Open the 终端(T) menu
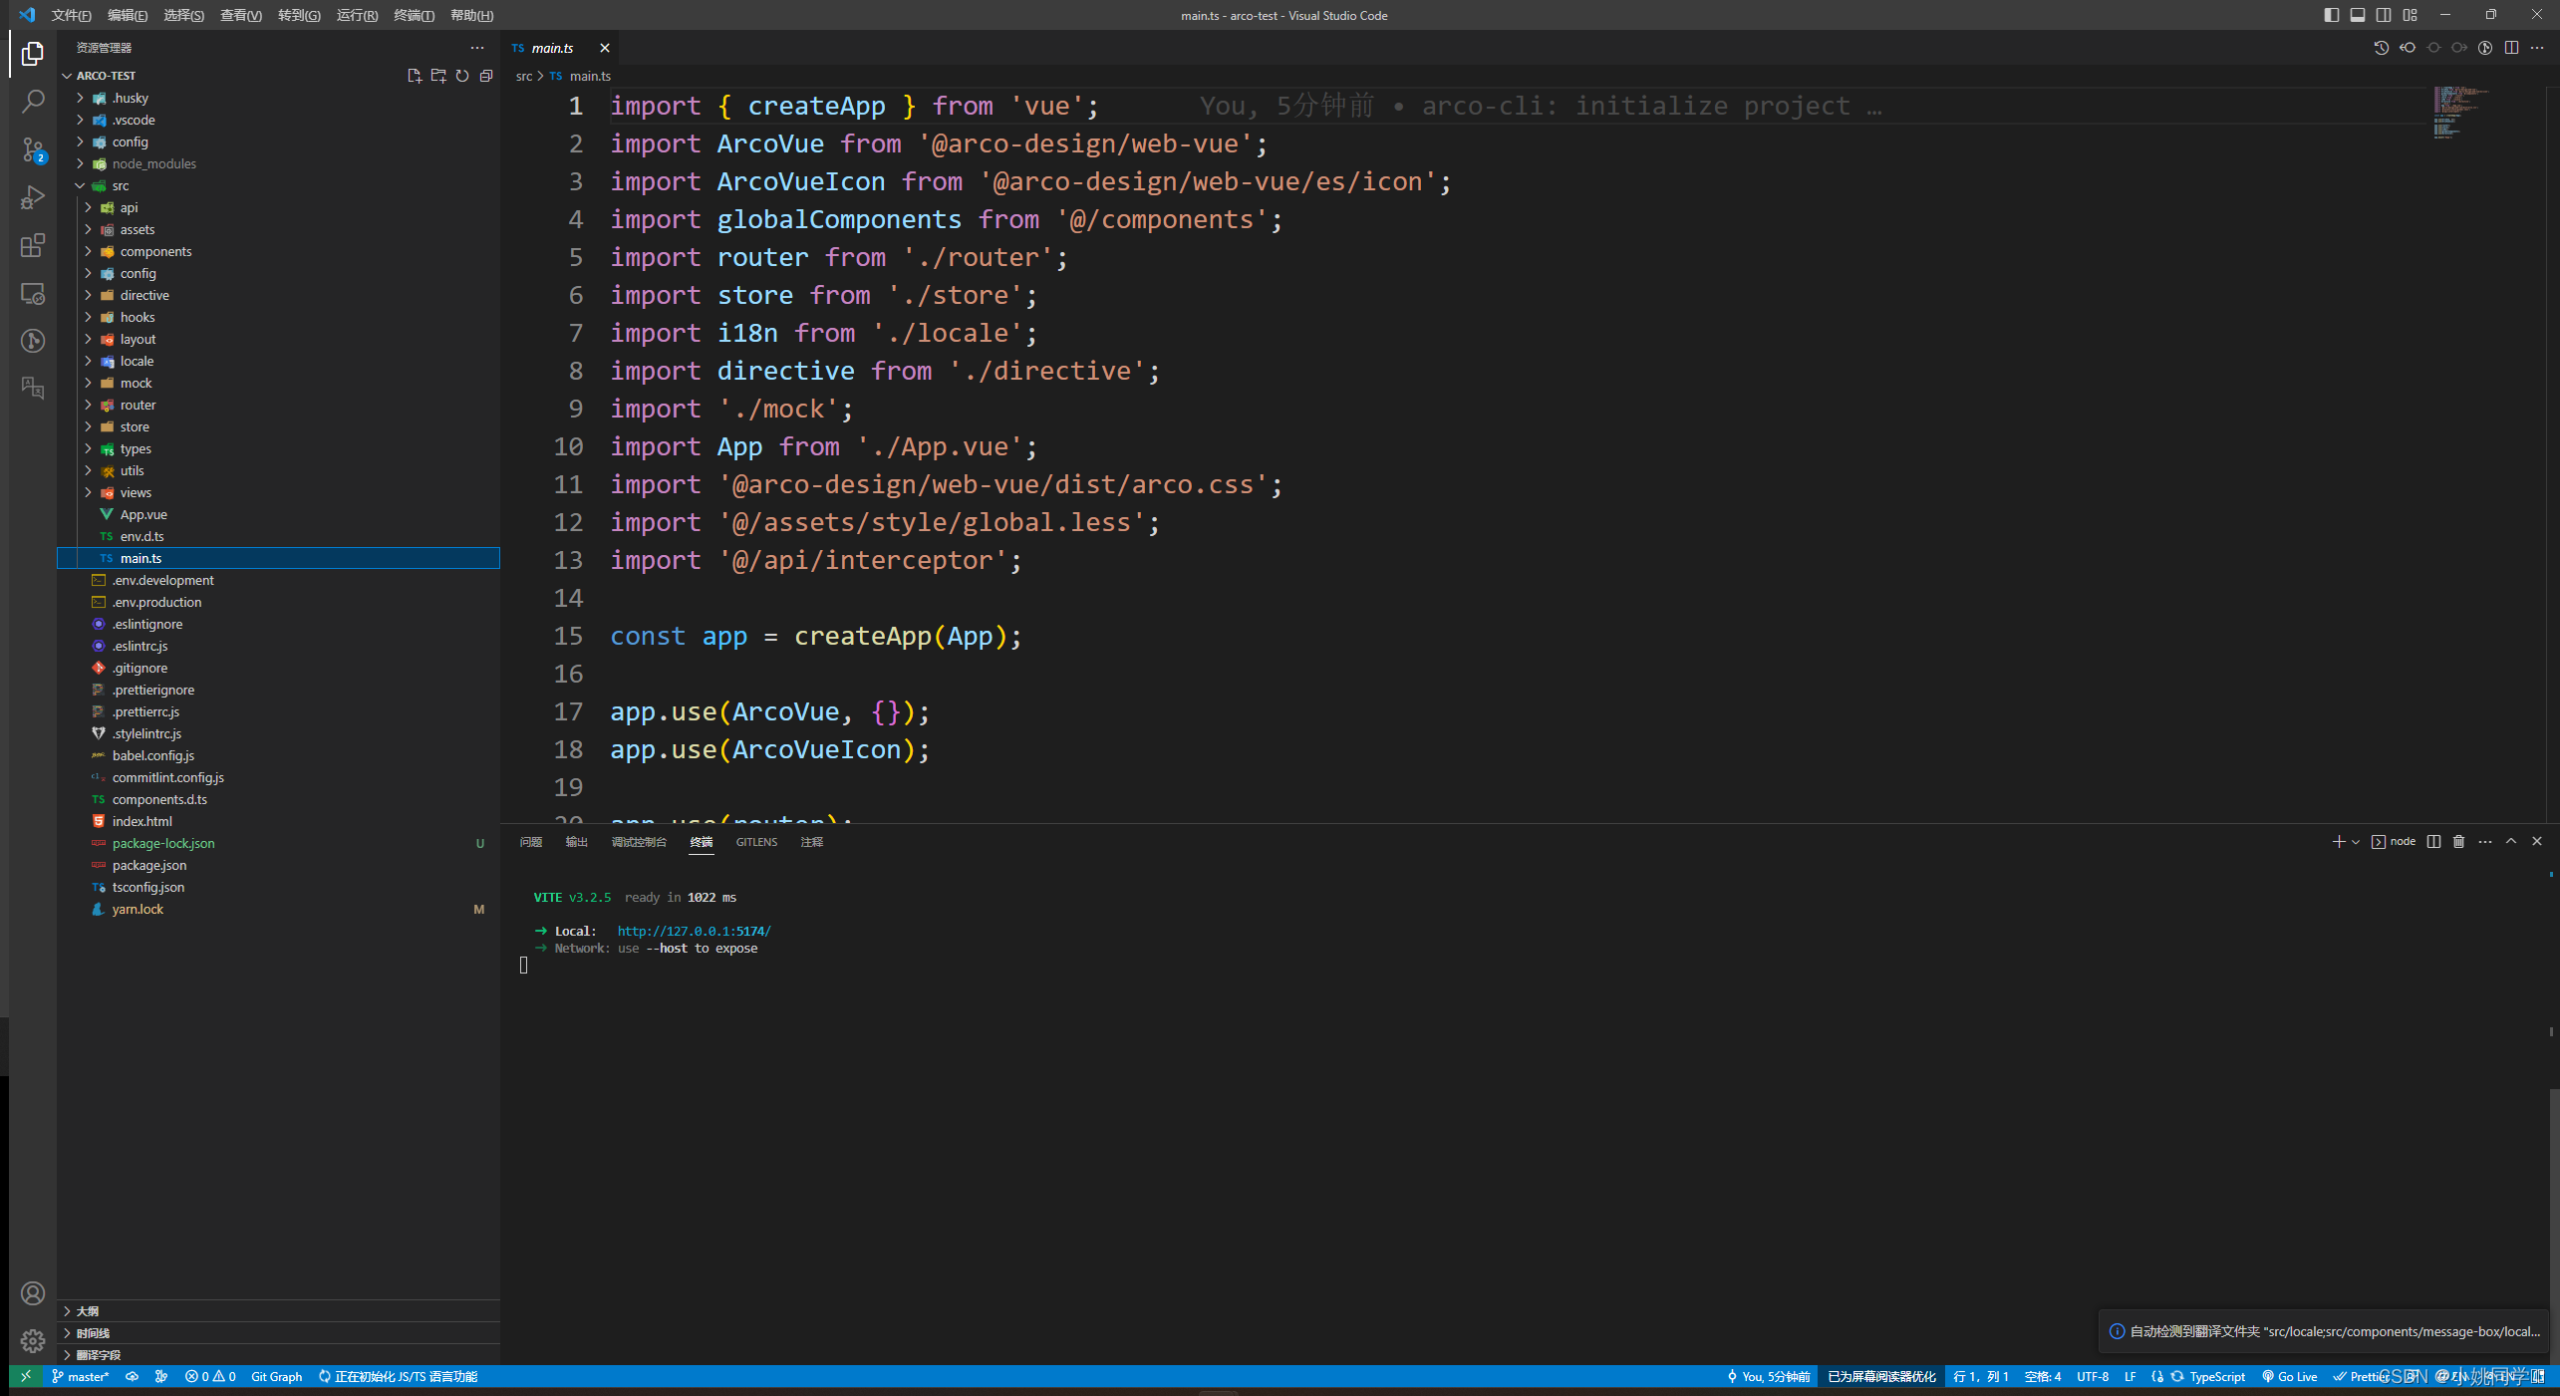Image resolution: width=2560 pixels, height=1396 pixels. pyautogui.click(x=414, y=15)
